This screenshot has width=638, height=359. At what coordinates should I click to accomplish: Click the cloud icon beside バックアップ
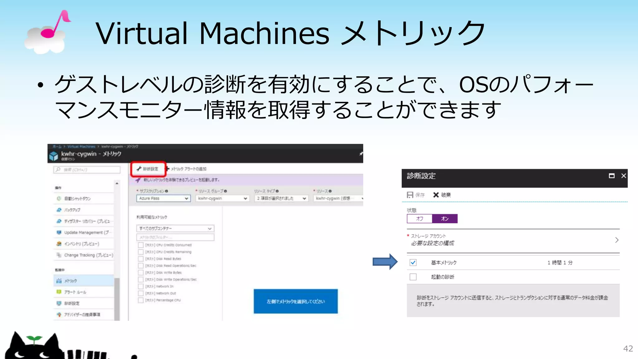coord(59,210)
